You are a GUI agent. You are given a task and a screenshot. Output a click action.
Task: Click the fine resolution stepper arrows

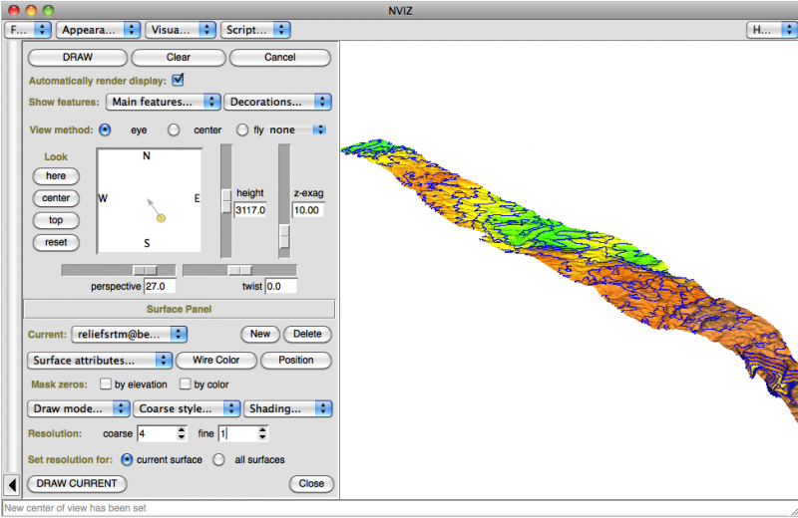tap(262, 433)
